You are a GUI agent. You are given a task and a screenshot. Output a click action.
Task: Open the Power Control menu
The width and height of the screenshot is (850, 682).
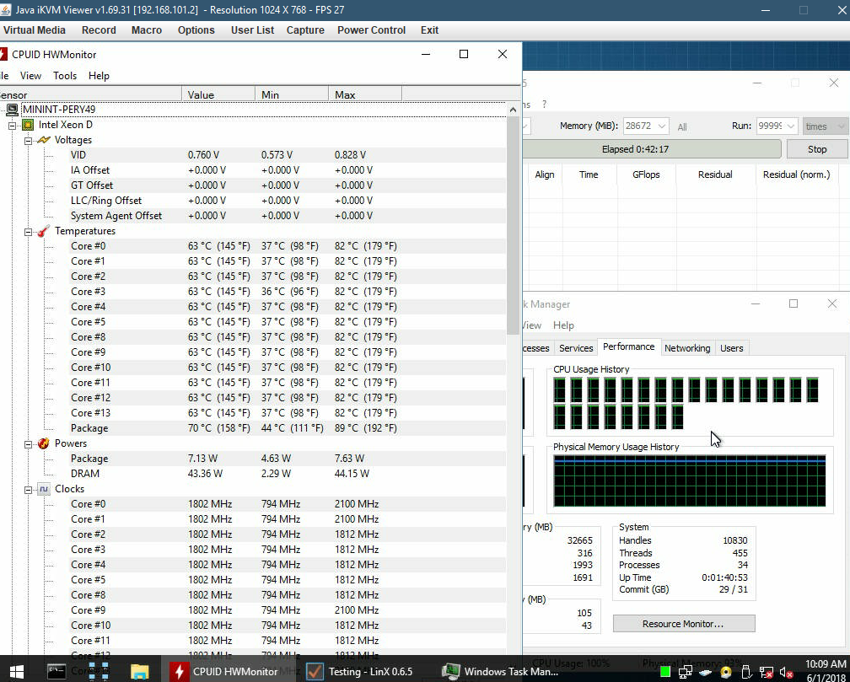pos(371,30)
